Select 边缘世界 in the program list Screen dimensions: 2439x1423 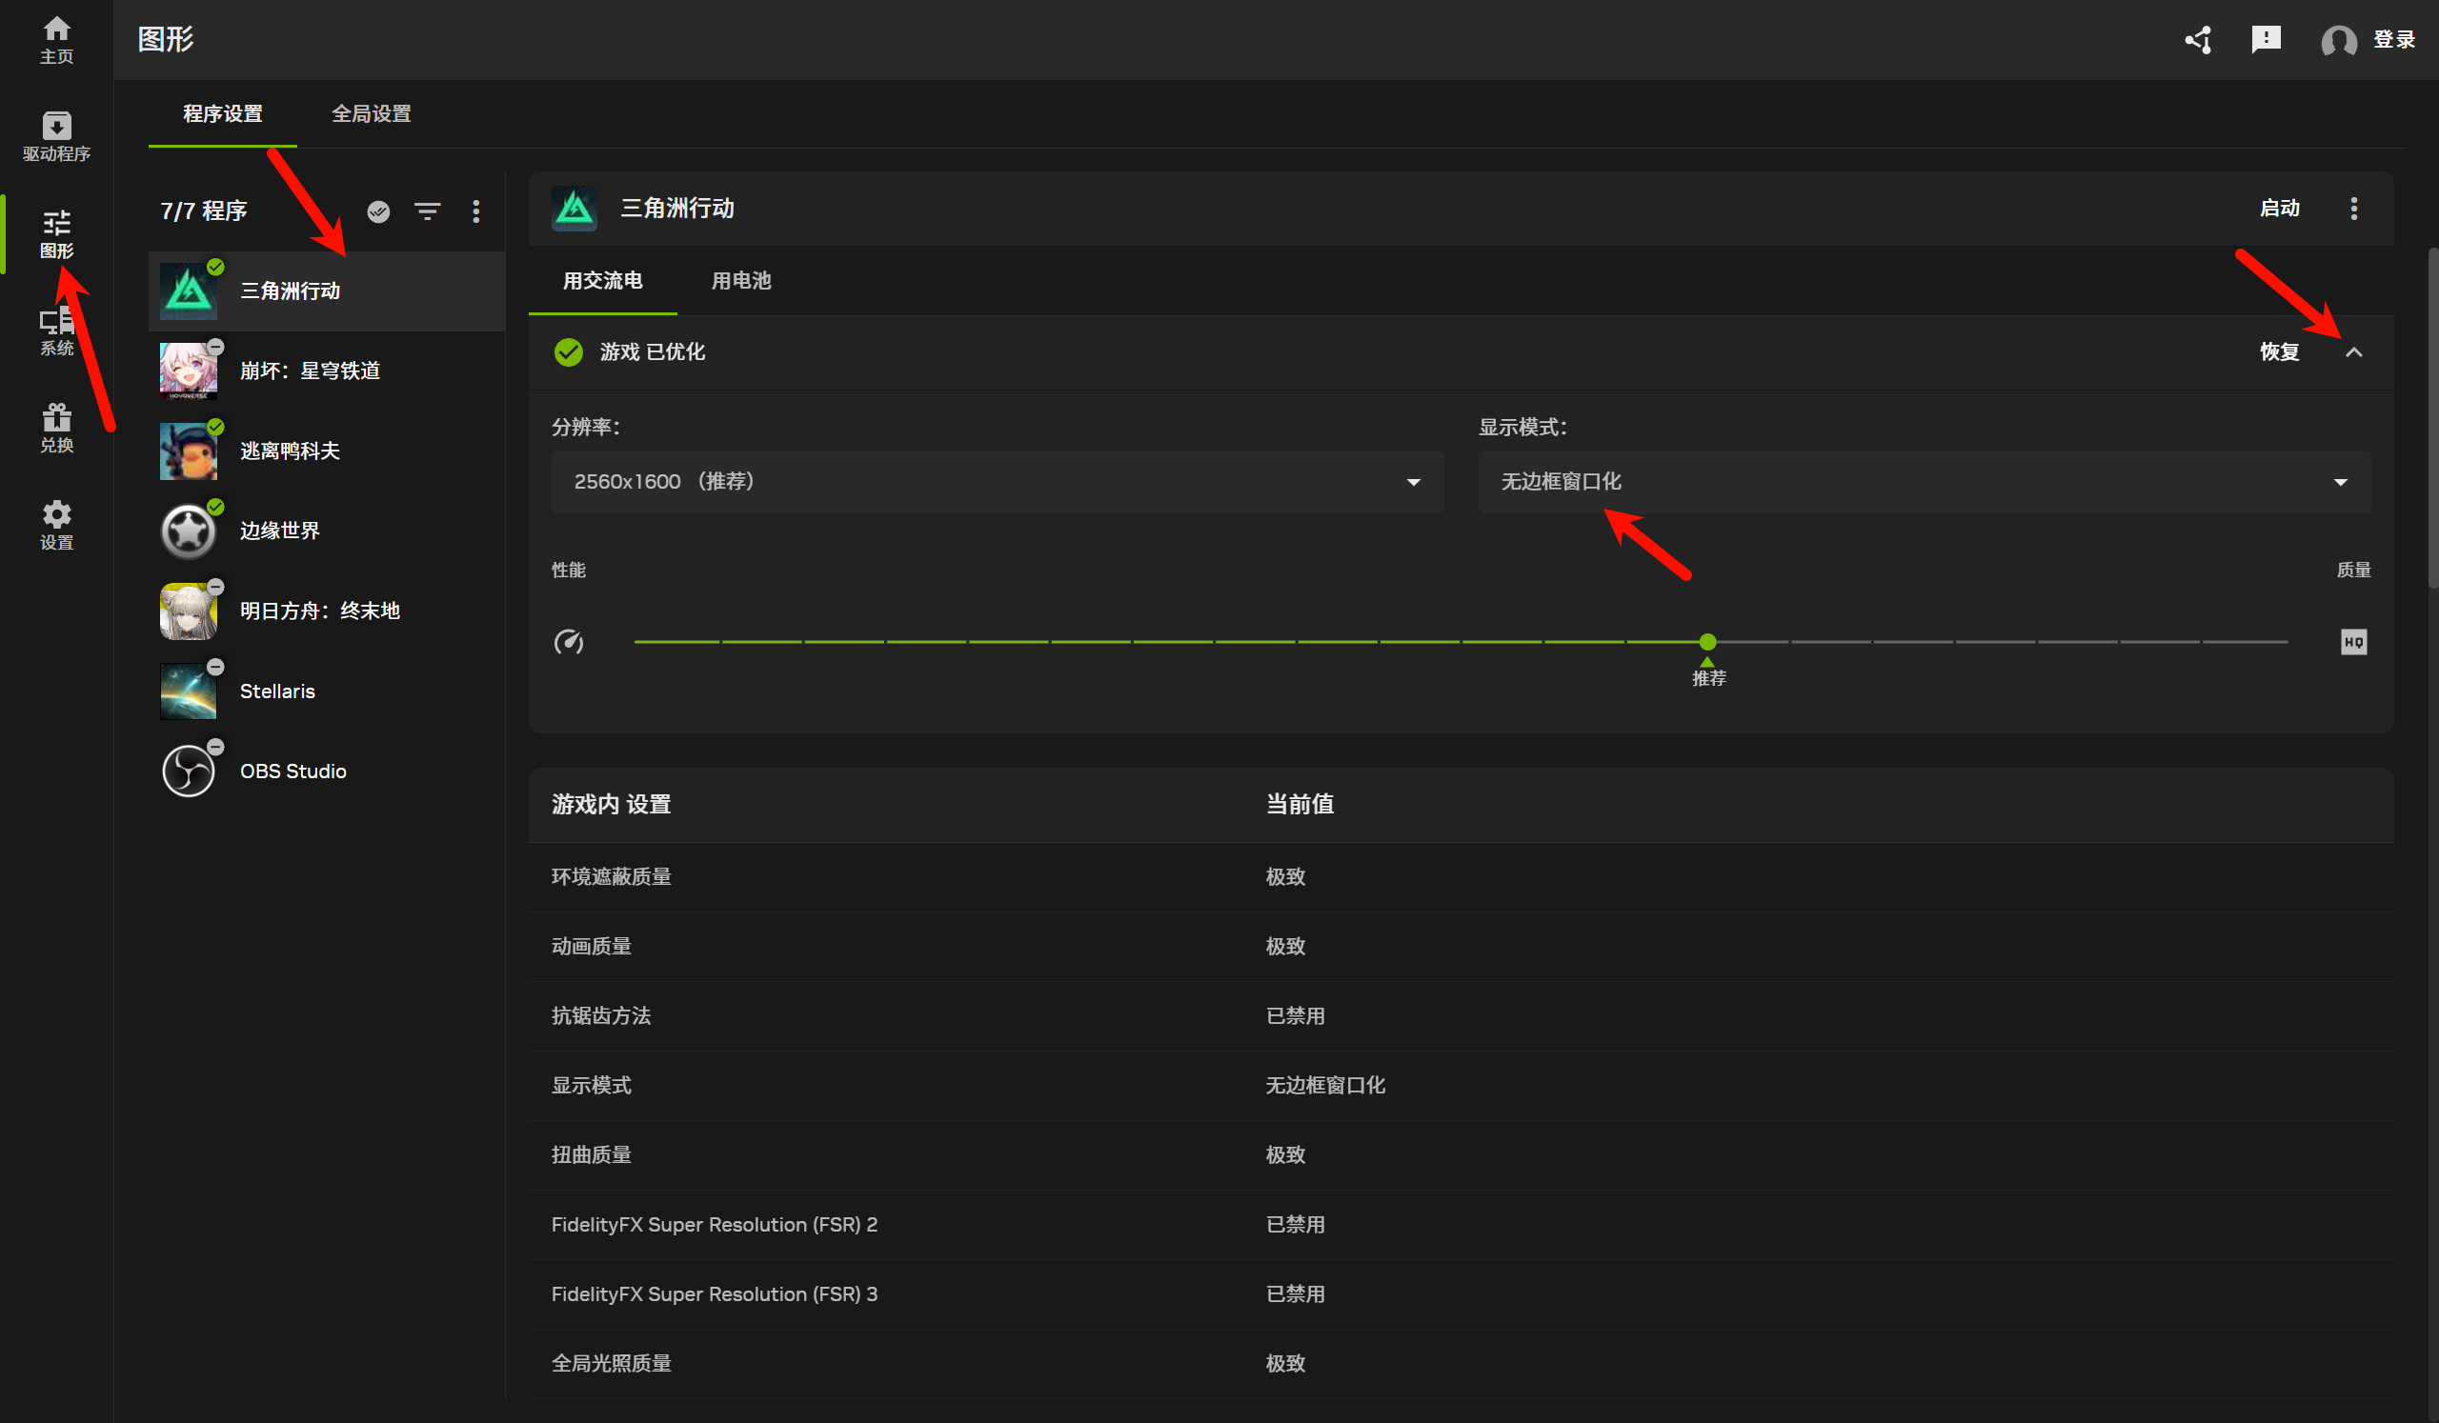click(x=326, y=531)
